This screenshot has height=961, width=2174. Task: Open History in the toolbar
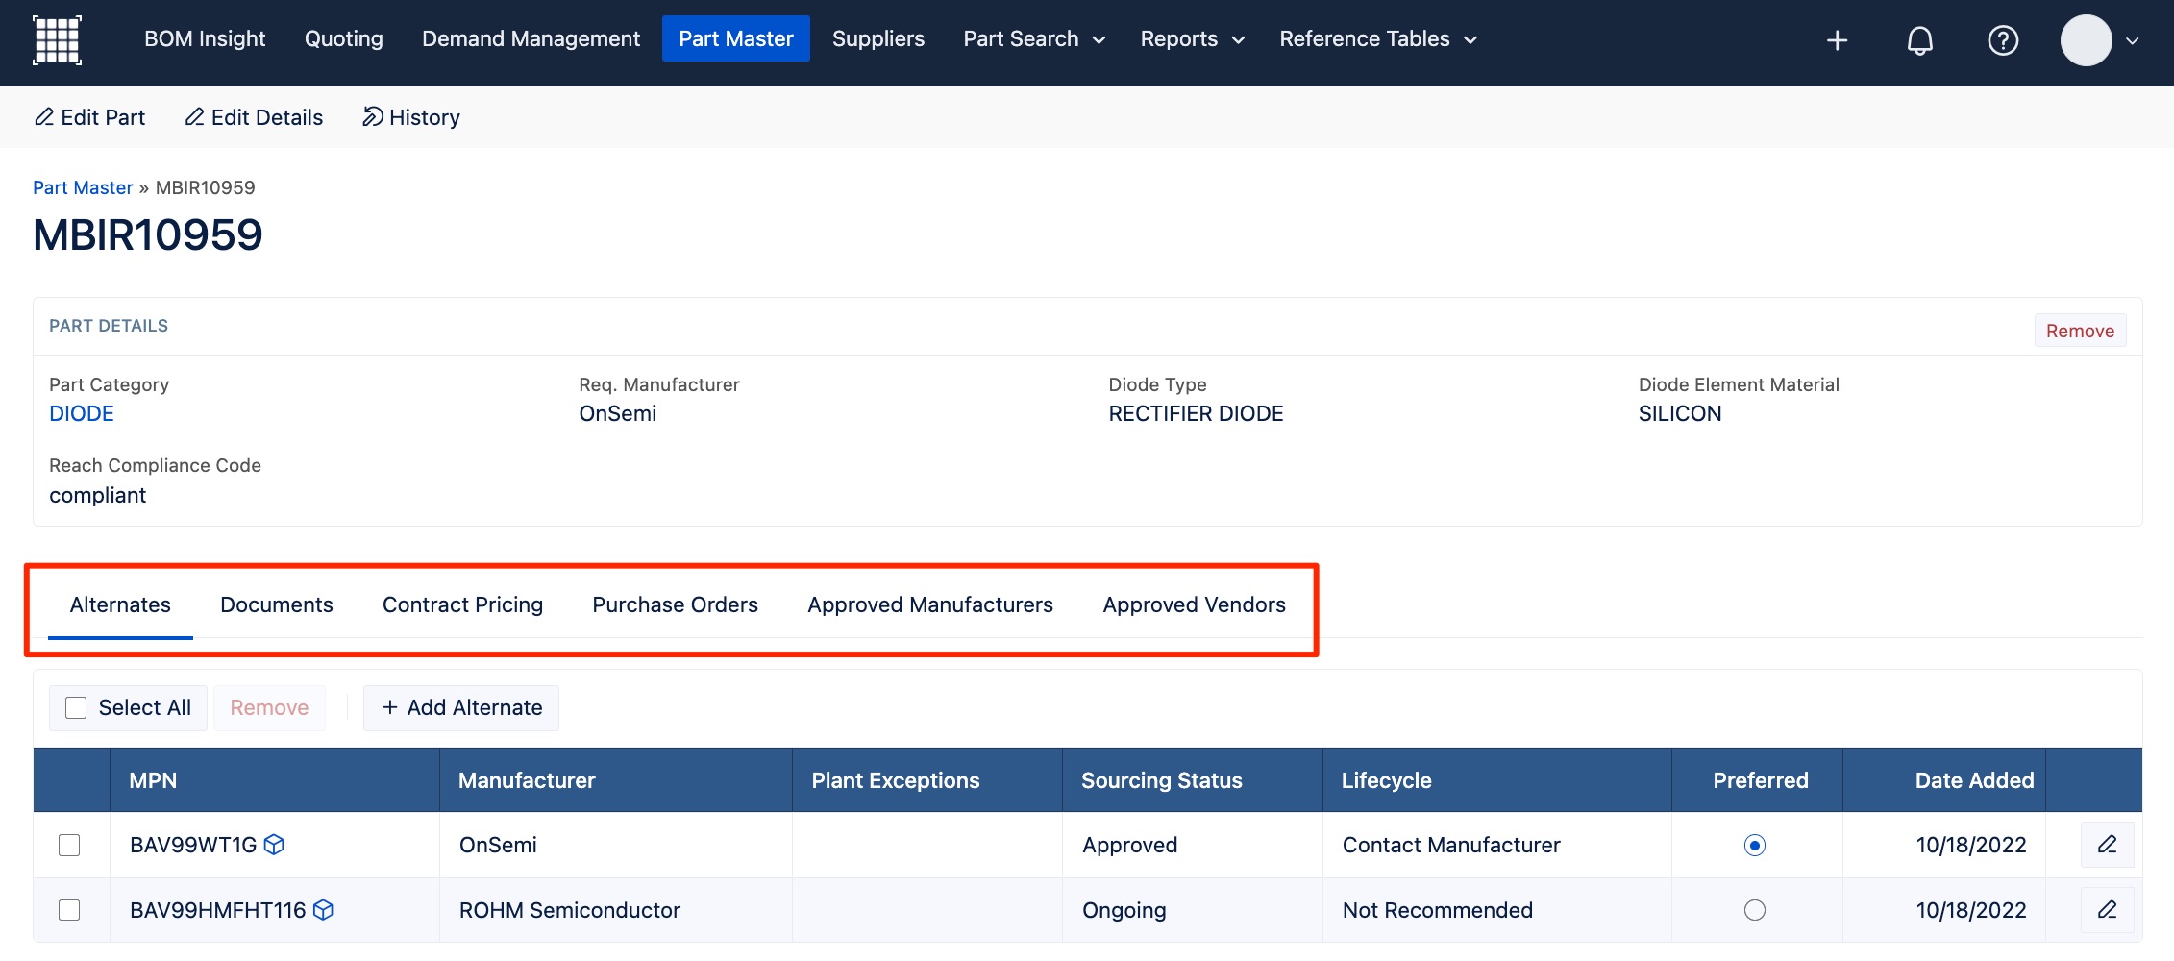pos(411,117)
